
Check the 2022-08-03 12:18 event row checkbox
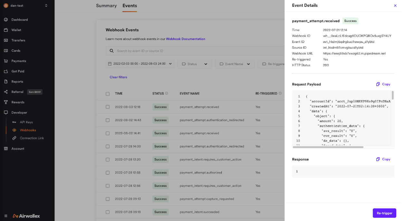click(108, 107)
